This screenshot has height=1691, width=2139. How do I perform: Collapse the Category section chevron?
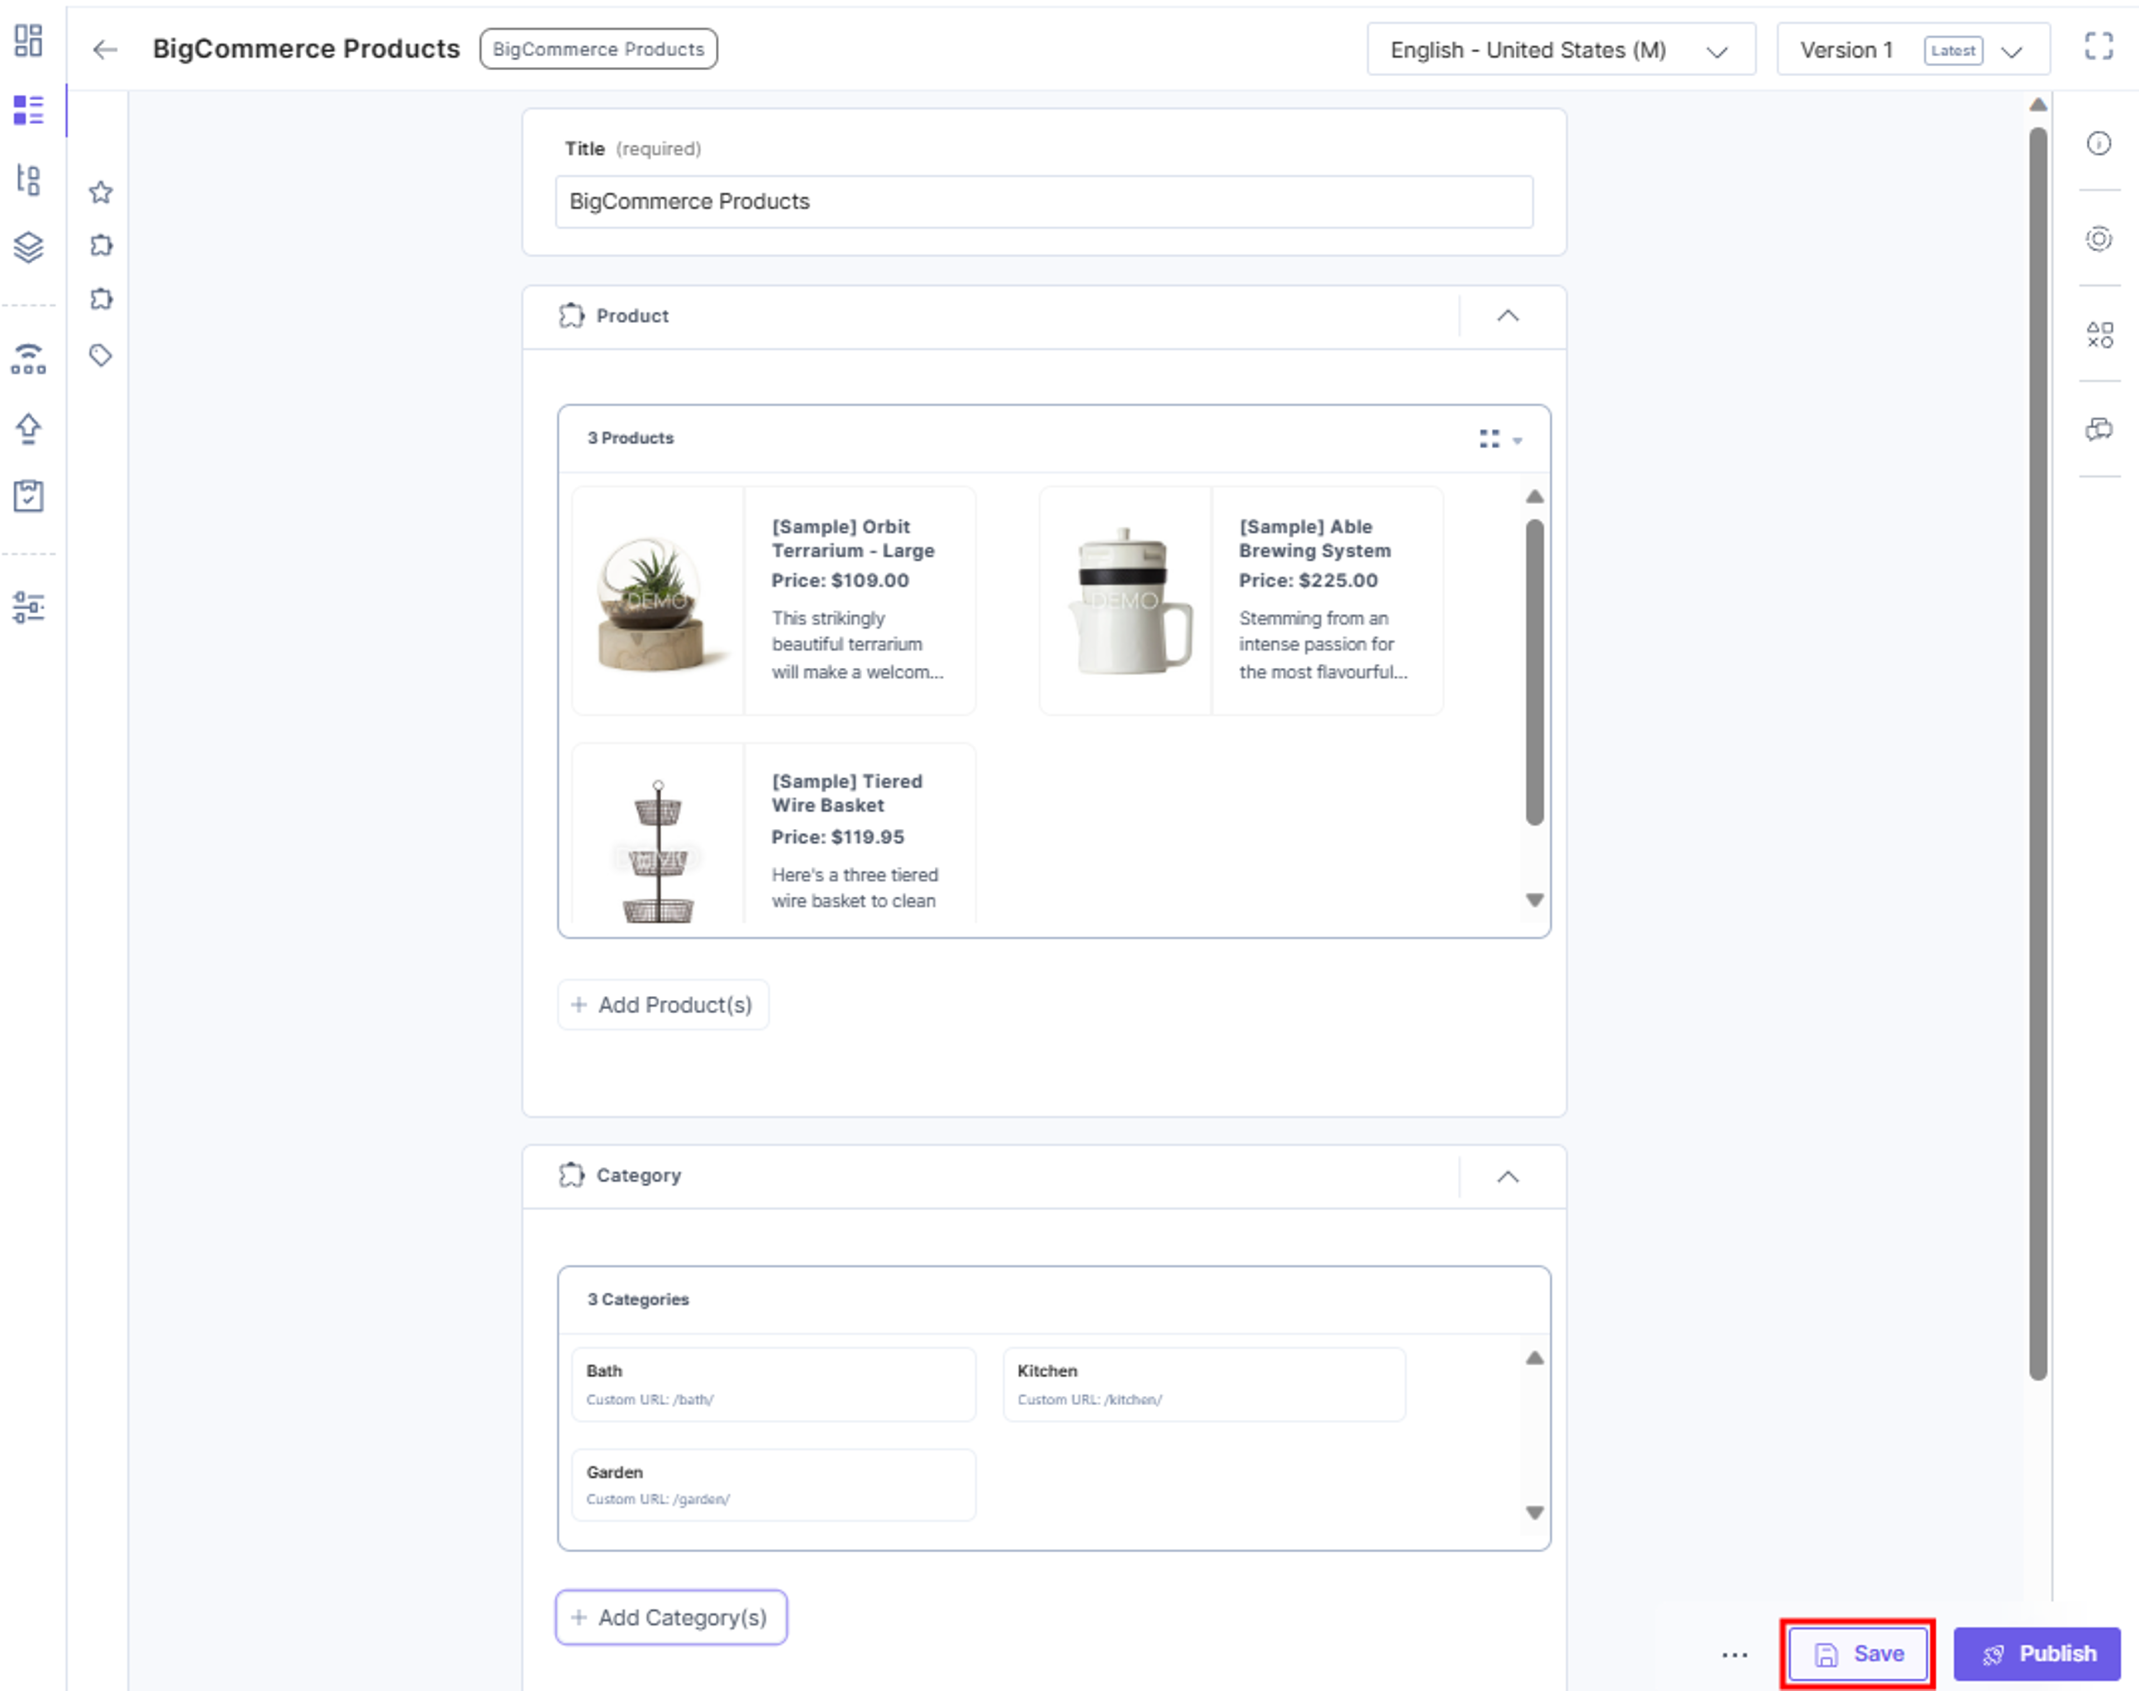[1507, 1176]
